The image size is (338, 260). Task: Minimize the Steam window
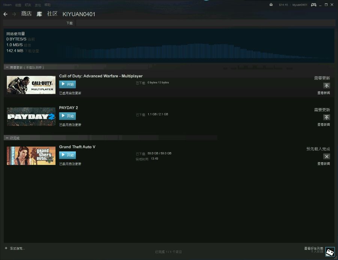pos(320,5)
